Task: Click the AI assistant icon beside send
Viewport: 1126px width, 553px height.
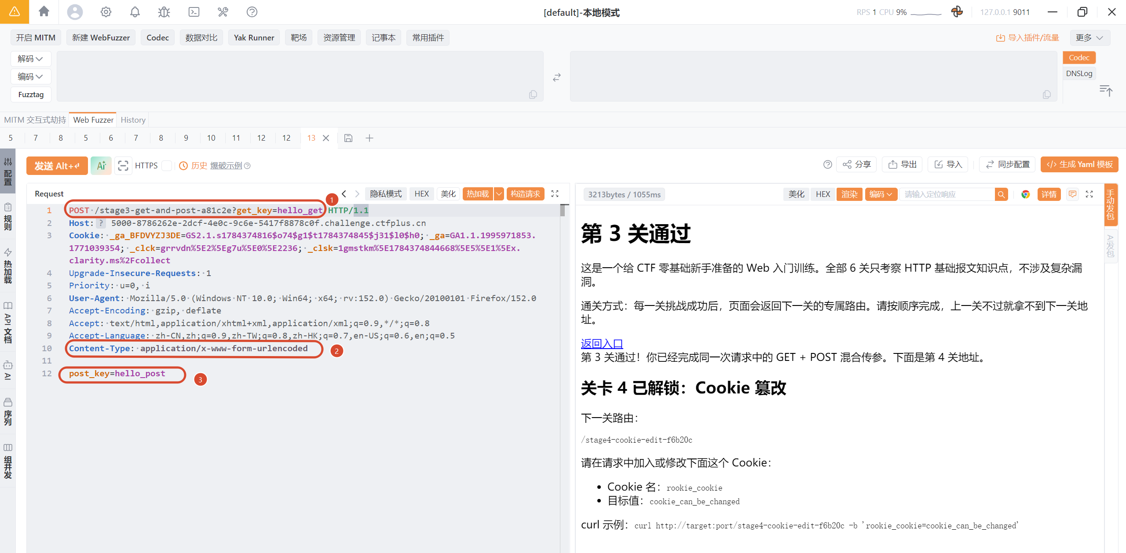Action: pos(101,166)
